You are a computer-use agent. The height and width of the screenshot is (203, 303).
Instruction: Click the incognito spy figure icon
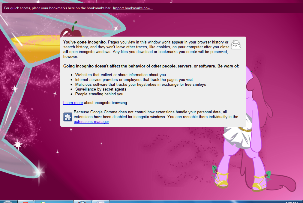[236, 45]
